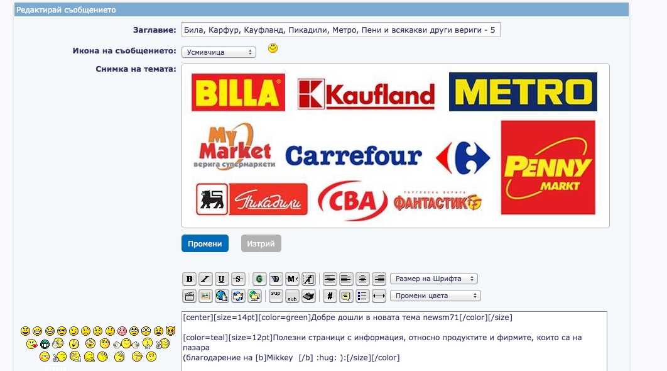This screenshot has width=667, height=371.
Task: Apply strikethrough text formatting
Action: pyautogui.click(x=238, y=279)
